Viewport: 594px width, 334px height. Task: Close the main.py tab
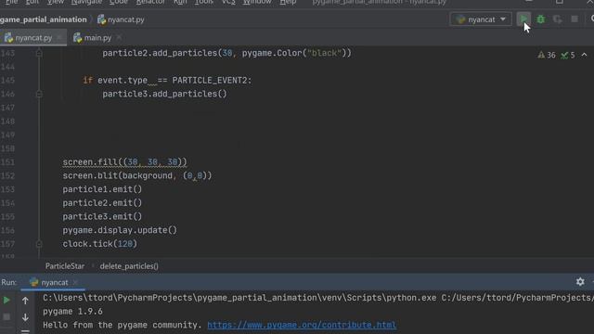pos(119,38)
